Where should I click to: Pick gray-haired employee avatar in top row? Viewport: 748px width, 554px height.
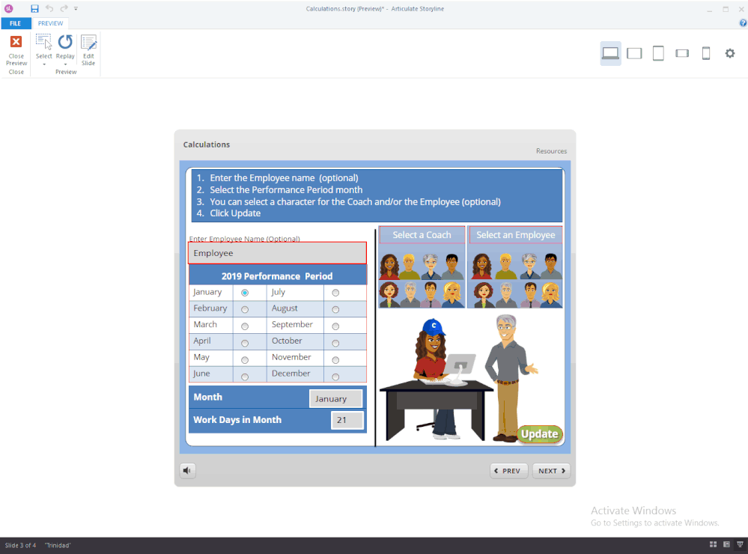tap(530, 267)
